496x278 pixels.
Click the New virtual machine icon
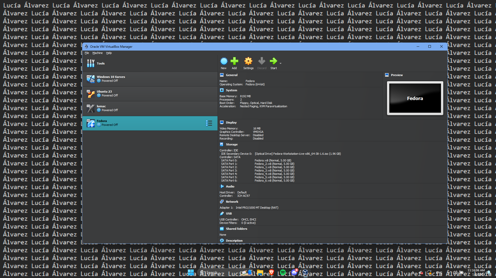point(224,61)
